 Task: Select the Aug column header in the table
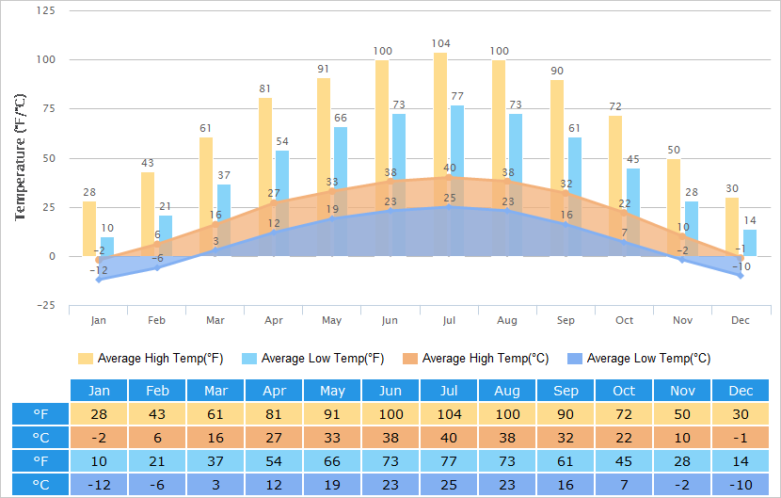pyautogui.click(x=507, y=391)
